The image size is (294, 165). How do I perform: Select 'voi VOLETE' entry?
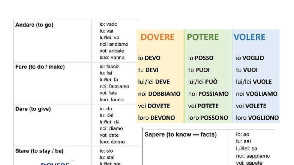[x=251, y=106]
